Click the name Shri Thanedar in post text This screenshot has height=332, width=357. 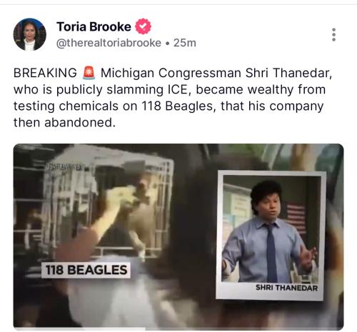tap(288, 73)
